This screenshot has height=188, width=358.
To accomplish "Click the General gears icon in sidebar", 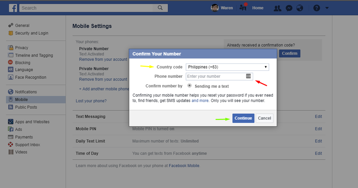I will point(11,25).
